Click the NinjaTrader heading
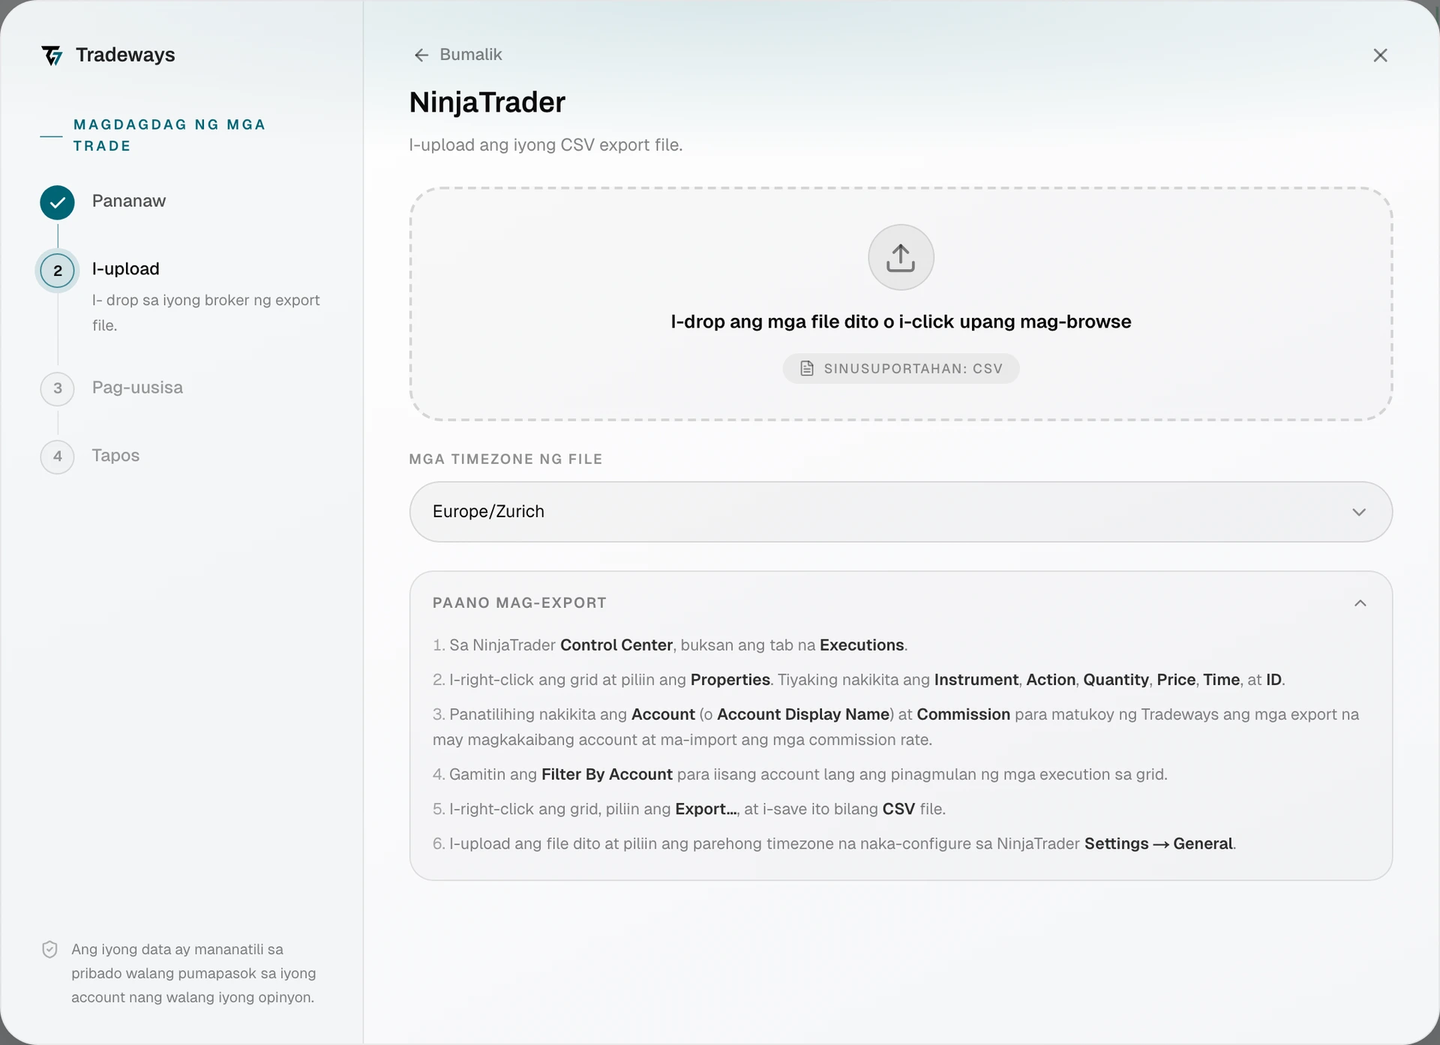The width and height of the screenshot is (1440, 1045). click(x=487, y=102)
